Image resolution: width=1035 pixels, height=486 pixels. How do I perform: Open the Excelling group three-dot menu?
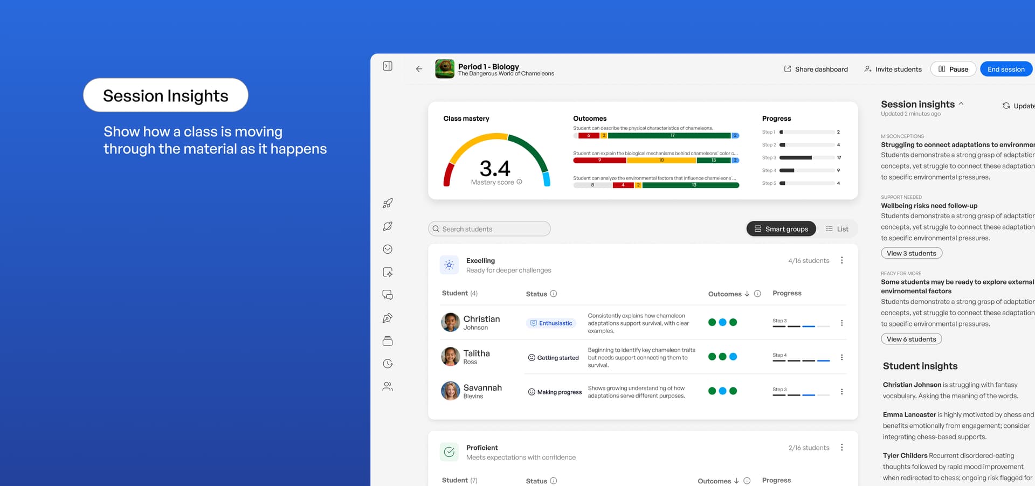[x=841, y=260]
